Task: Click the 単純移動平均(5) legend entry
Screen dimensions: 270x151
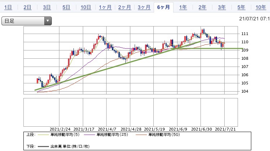Action: click(x=65, y=135)
